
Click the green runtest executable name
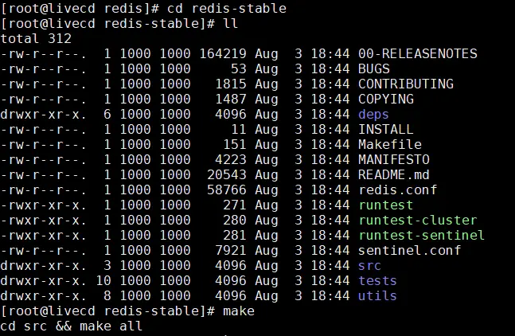pos(385,205)
